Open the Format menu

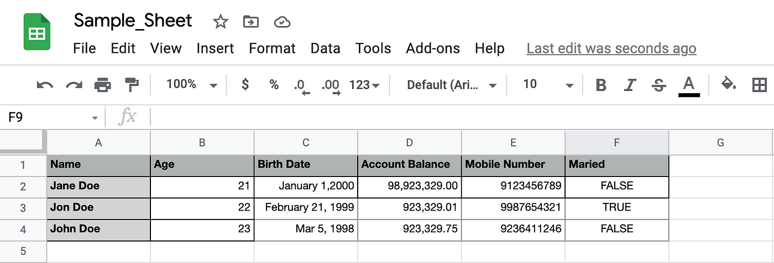coord(272,49)
